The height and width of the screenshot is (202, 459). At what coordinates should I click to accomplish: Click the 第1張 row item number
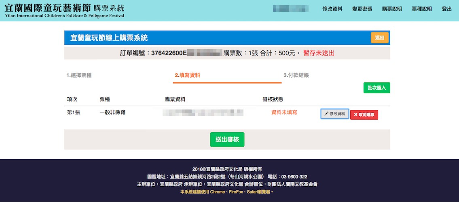pos(74,112)
